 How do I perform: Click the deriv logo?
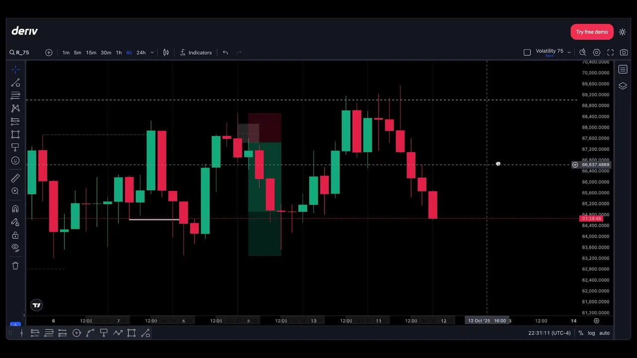(24, 31)
